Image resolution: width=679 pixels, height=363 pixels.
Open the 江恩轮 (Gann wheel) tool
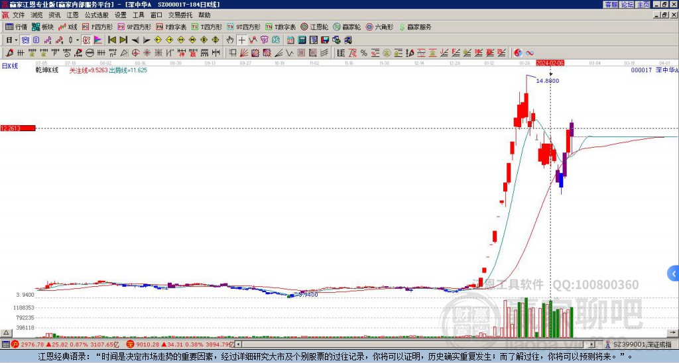[314, 26]
